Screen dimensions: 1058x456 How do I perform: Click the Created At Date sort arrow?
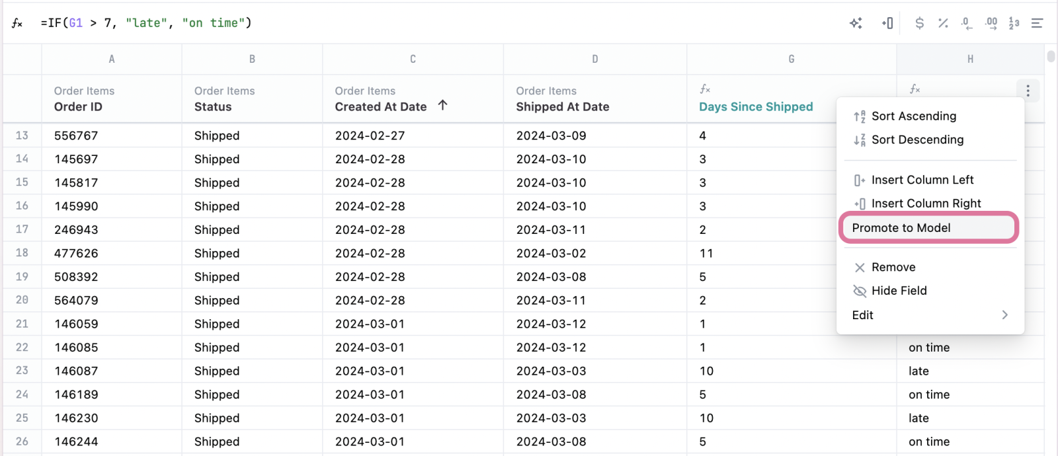[443, 105]
